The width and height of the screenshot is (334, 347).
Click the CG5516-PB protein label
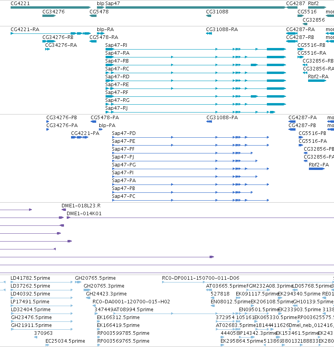pyautogui.click(x=312, y=133)
